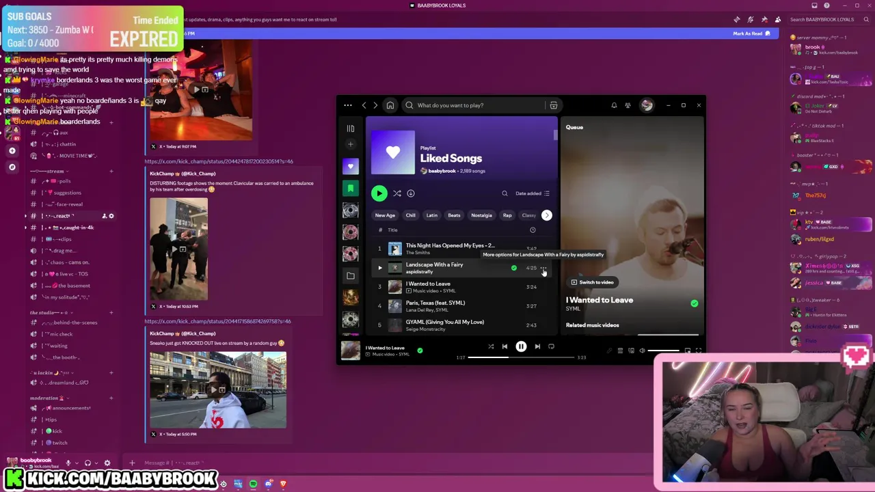875x492 pixels.
Task: Click the Spotify forward arrow
Action: coord(375,105)
